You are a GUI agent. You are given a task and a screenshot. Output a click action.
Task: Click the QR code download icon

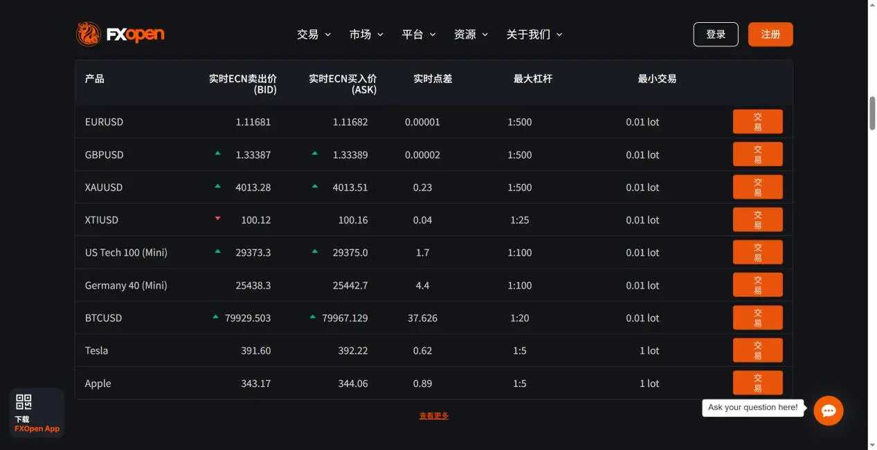[24, 402]
